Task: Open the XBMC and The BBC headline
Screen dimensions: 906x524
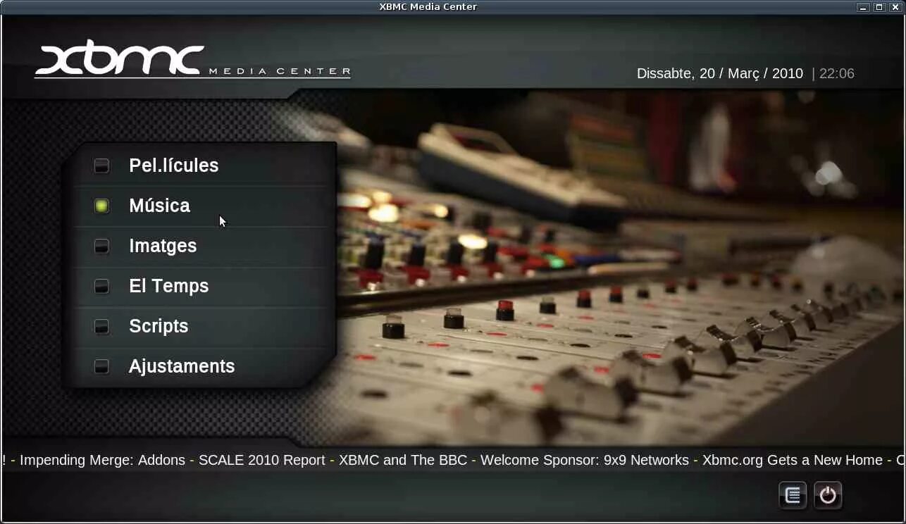Action: (x=403, y=460)
